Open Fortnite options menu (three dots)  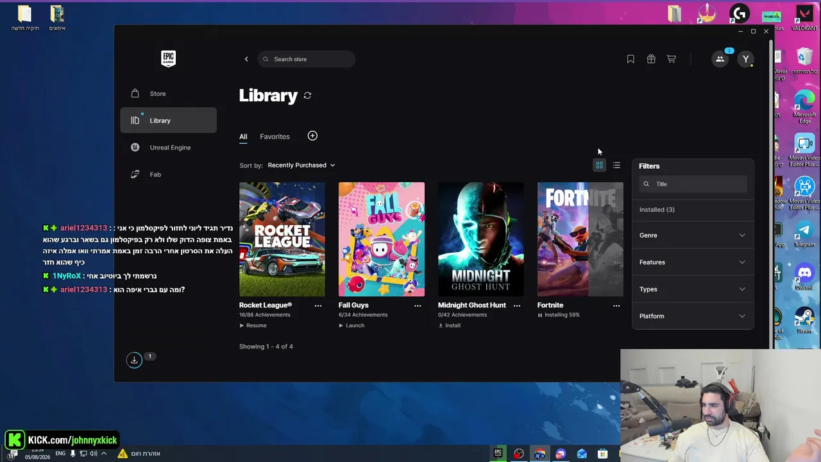(x=616, y=305)
